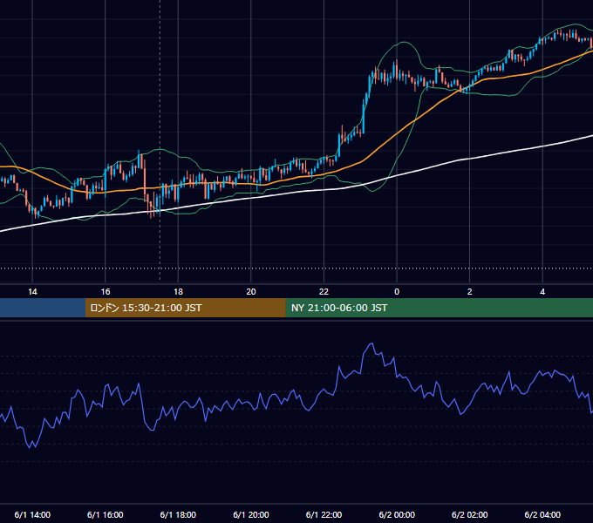
Task: Click the ロンドン 15:30-21:00 JST session bar
Action: 185,308
